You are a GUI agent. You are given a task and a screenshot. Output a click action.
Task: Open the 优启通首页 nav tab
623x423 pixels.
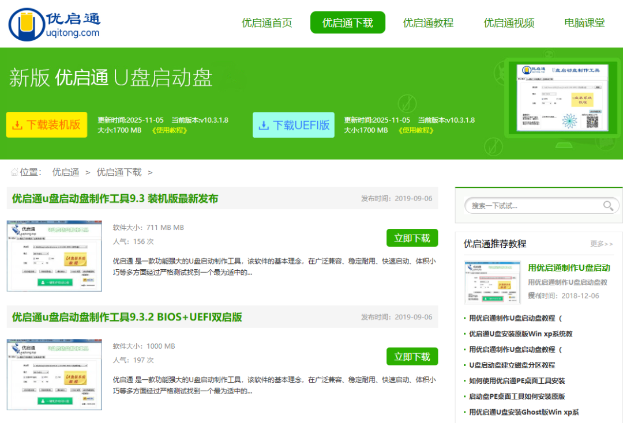tap(267, 22)
